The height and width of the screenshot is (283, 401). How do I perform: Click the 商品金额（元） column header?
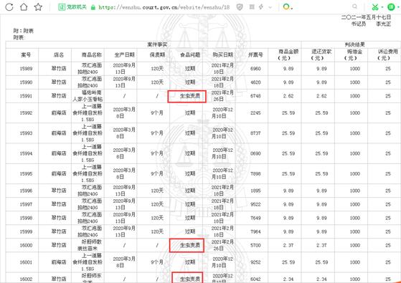[288, 54]
